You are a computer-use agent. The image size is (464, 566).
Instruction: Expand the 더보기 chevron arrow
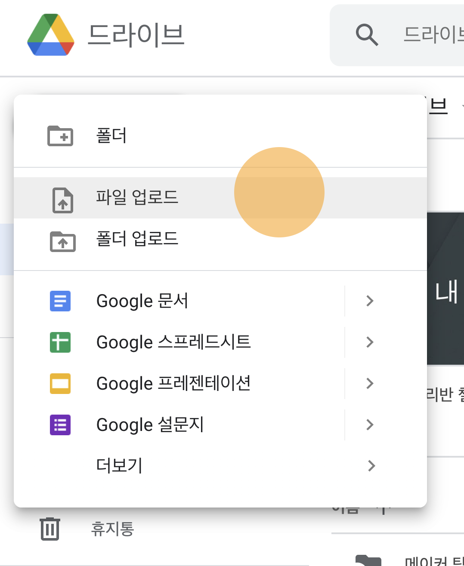click(x=372, y=466)
